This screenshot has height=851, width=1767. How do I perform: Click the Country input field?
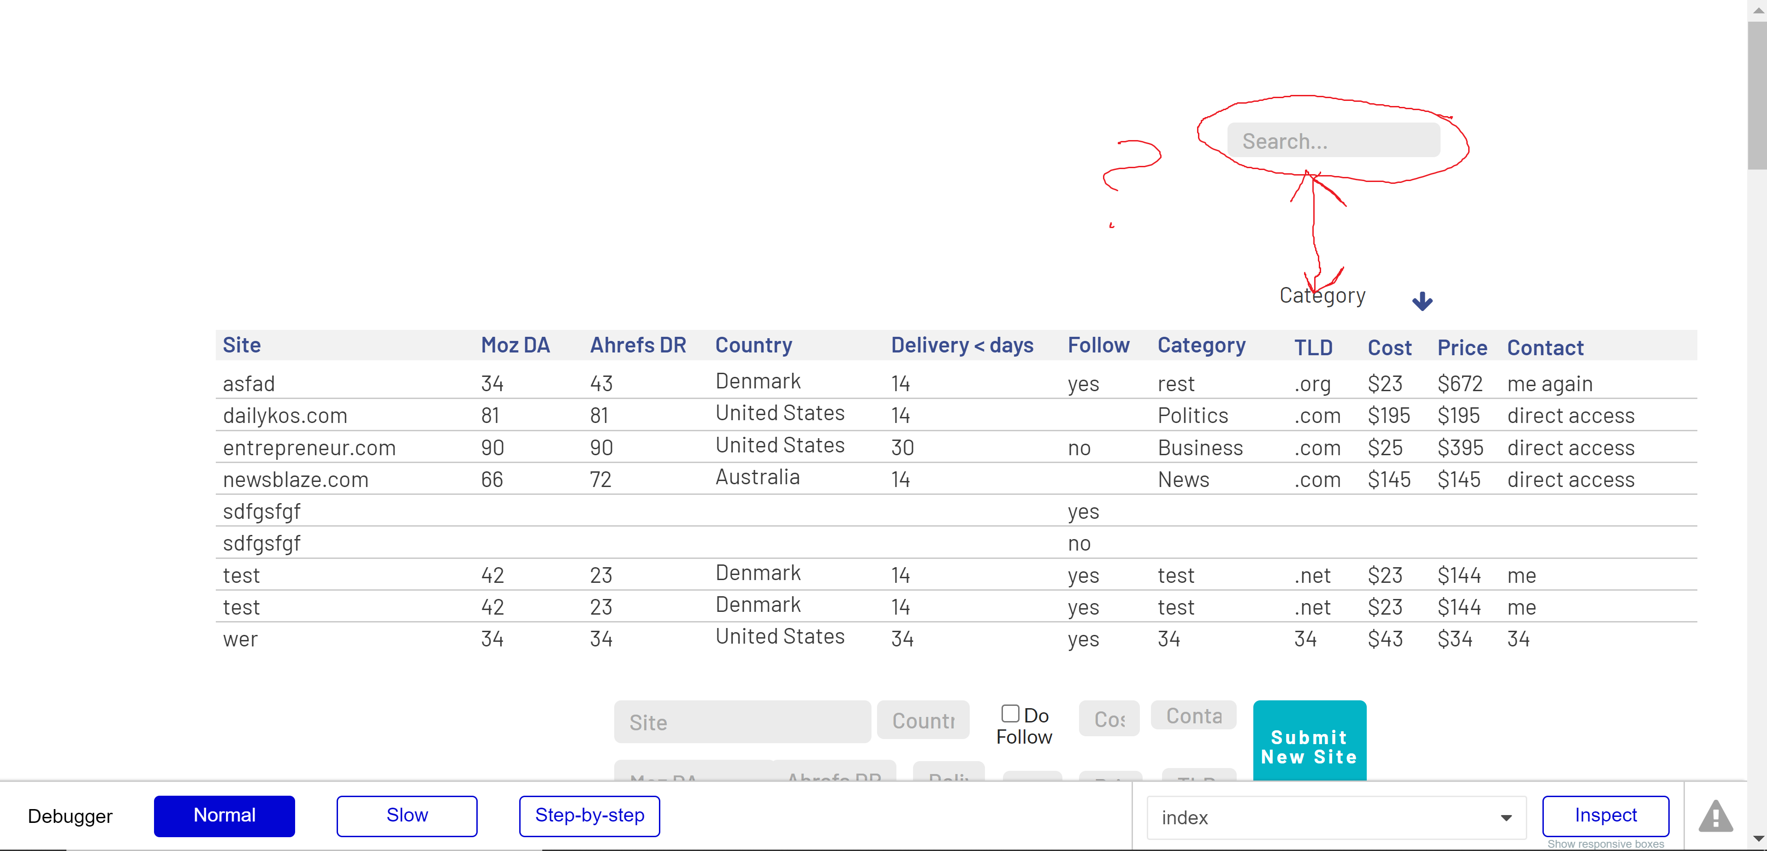click(x=923, y=720)
